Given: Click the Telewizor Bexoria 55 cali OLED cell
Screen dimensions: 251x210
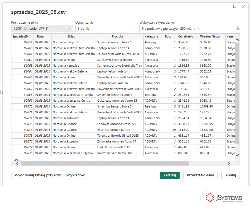Looking at the screenshot, I should pos(120,136).
